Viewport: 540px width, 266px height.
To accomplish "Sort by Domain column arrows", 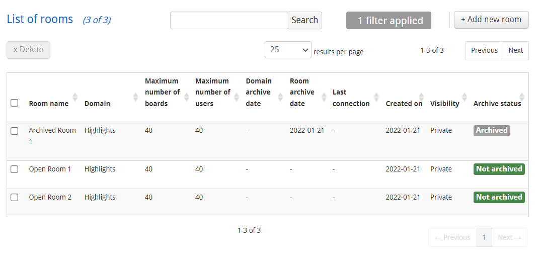I will pyautogui.click(x=135, y=98).
